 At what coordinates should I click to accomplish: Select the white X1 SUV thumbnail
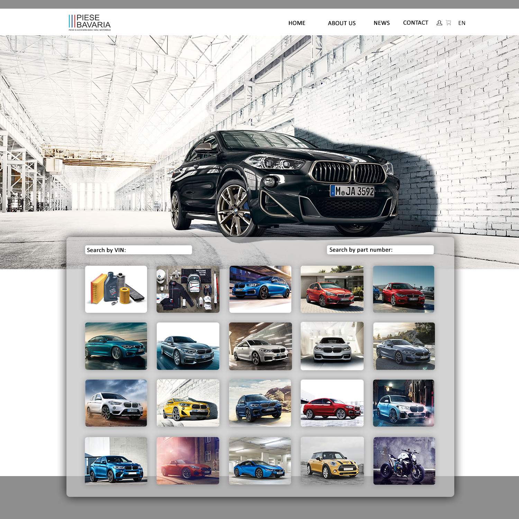pos(116,403)
